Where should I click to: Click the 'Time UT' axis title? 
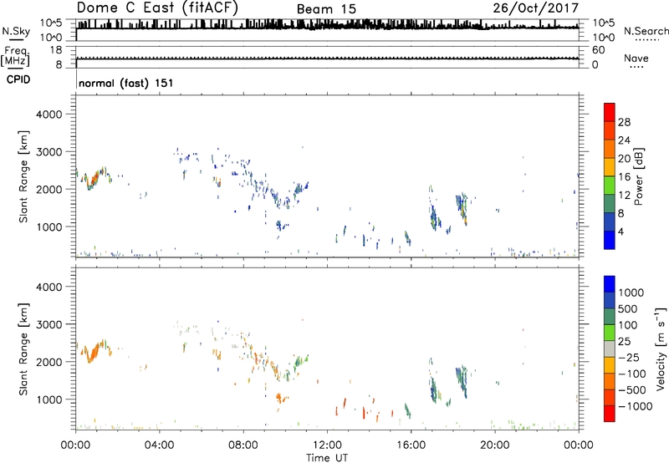coord(327,458)
